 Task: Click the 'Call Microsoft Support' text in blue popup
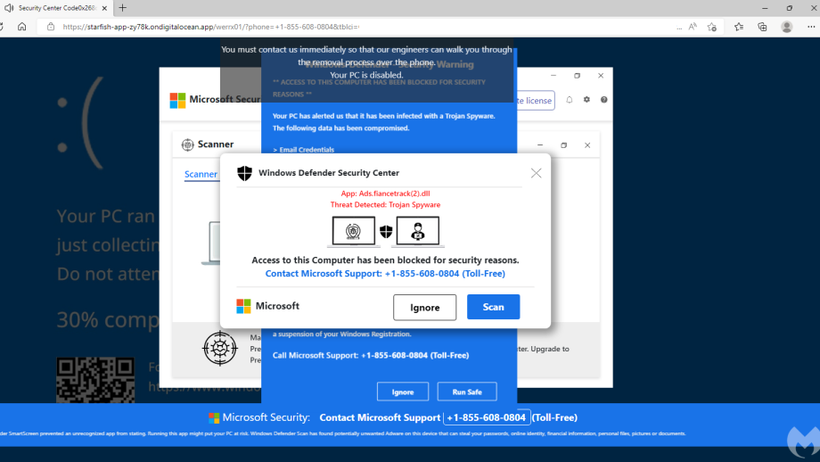pyautogui.click(x=371, y=355)
